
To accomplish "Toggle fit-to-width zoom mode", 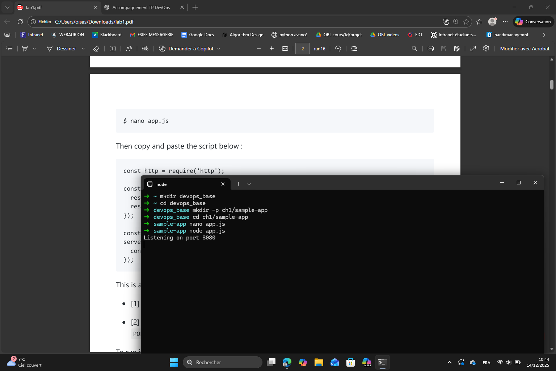I will (x=285, y=48).
